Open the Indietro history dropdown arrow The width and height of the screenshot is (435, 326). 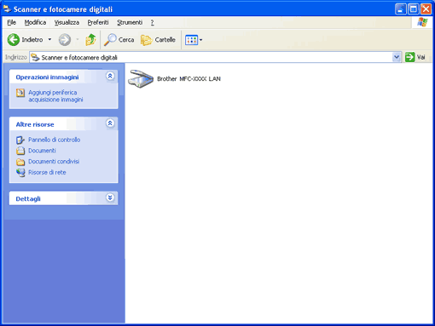coord(49,40)
